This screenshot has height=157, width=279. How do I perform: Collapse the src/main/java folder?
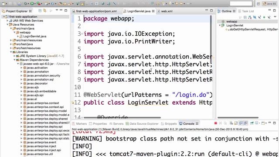click(x=11, y=28)
